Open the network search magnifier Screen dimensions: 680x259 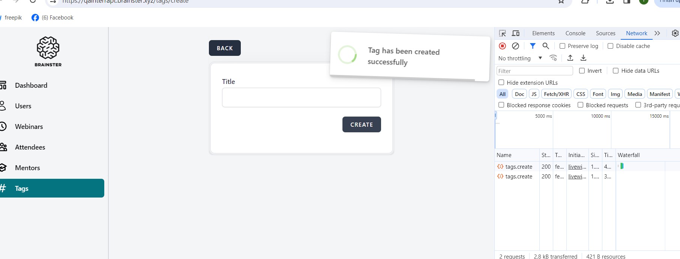click(x=546, y=46)
